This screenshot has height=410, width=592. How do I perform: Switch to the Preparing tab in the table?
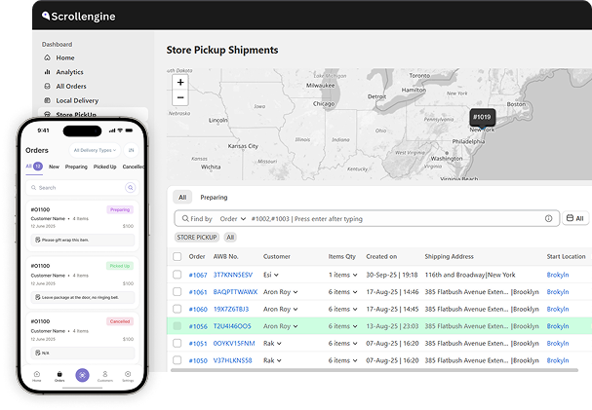(x=214, y=197)
